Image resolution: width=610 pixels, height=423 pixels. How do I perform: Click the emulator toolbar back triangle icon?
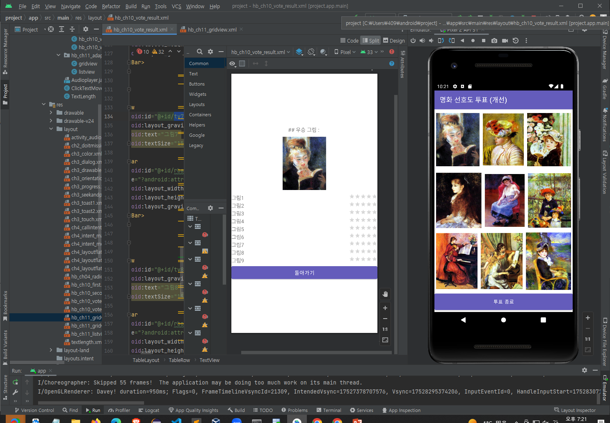pos(462,41)
